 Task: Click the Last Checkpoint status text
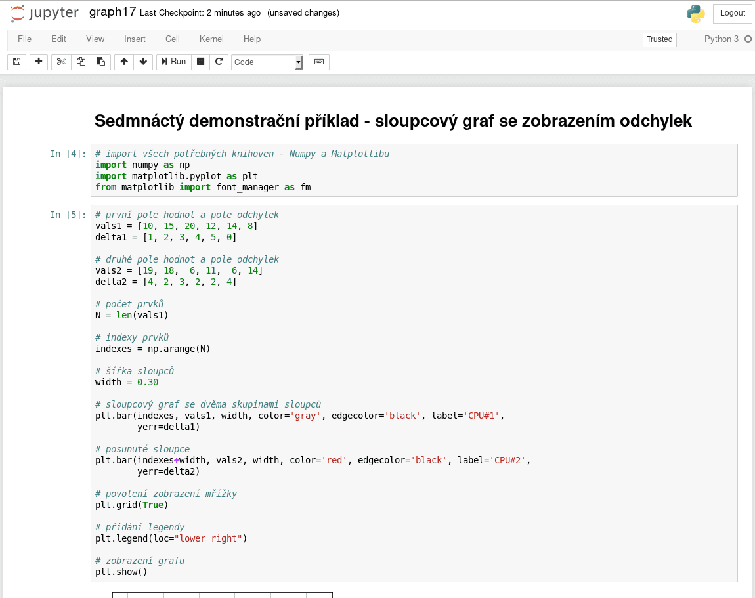200,13
